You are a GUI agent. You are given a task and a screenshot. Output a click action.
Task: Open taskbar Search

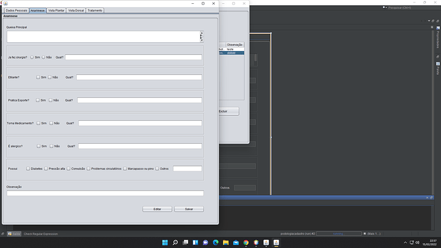tap(175, 242)
